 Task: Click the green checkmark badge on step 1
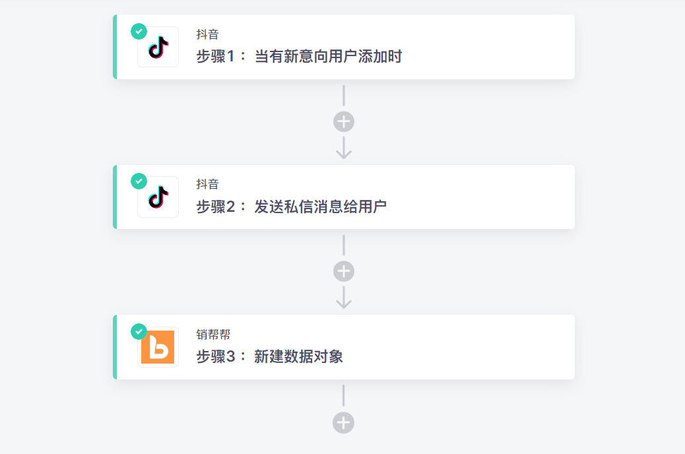(x=139, y=31)
